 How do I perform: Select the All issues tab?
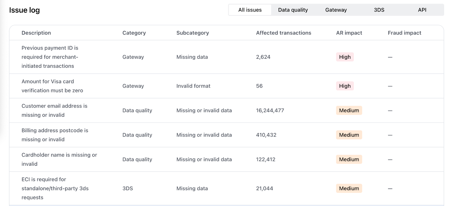250,10
